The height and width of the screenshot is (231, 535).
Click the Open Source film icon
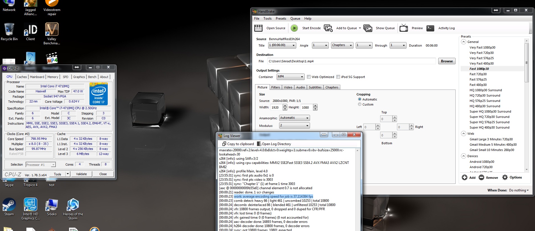pos(258,28)
